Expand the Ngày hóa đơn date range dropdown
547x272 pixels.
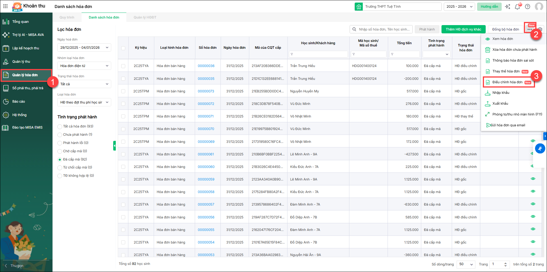pyautogui.click(x=84, y=48)
